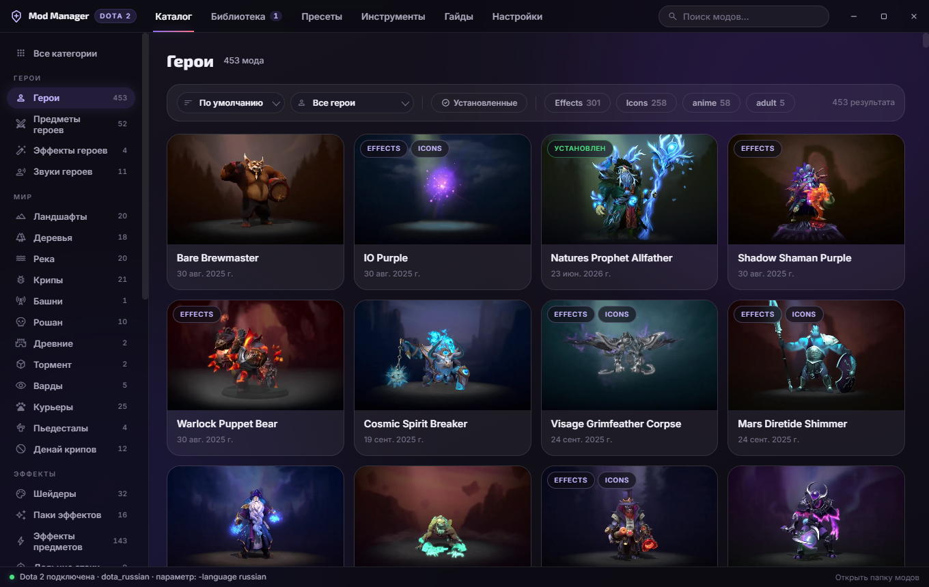Viewport: 929px width, 587px height.
Task: Open the Bare Brewmaster mod title
Action: coord(218,258)
